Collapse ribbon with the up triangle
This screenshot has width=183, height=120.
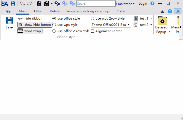click(x=162, y=12)
